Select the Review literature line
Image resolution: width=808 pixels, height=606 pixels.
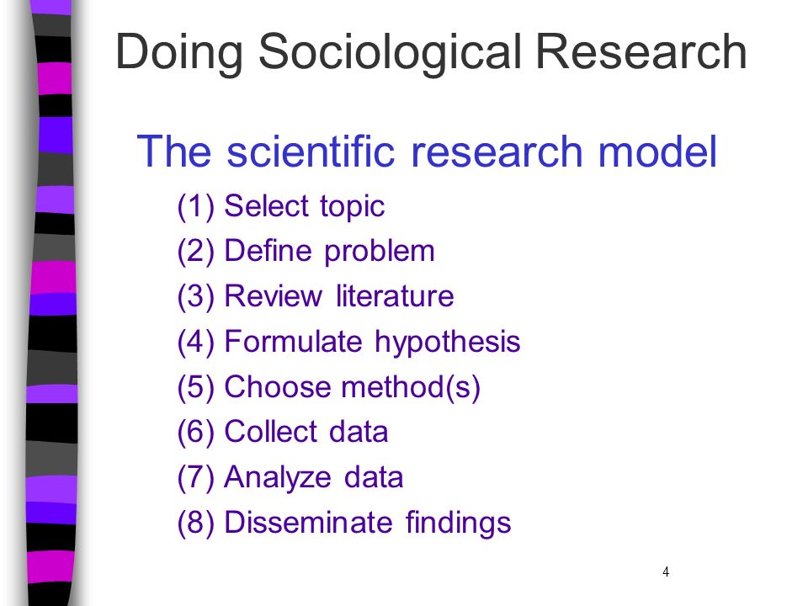[316, 297]
